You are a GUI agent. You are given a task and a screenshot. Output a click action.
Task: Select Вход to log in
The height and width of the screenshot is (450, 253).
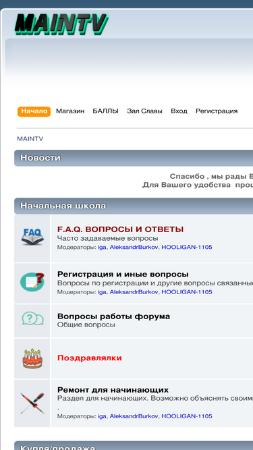(179, 111)
